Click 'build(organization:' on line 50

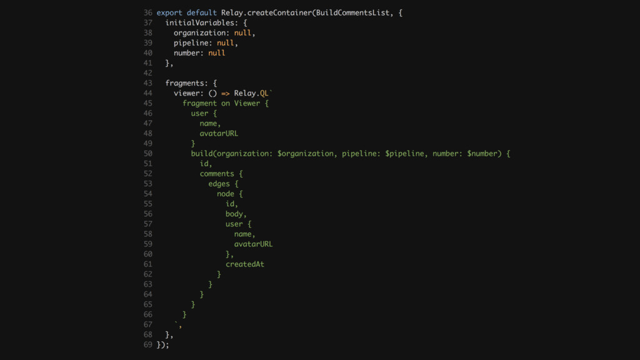(231, 154)
